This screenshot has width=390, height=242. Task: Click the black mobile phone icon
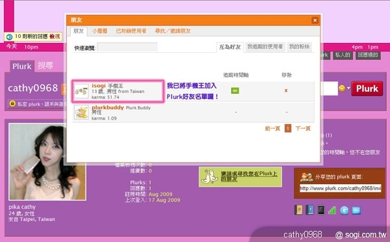click(321, 210)
